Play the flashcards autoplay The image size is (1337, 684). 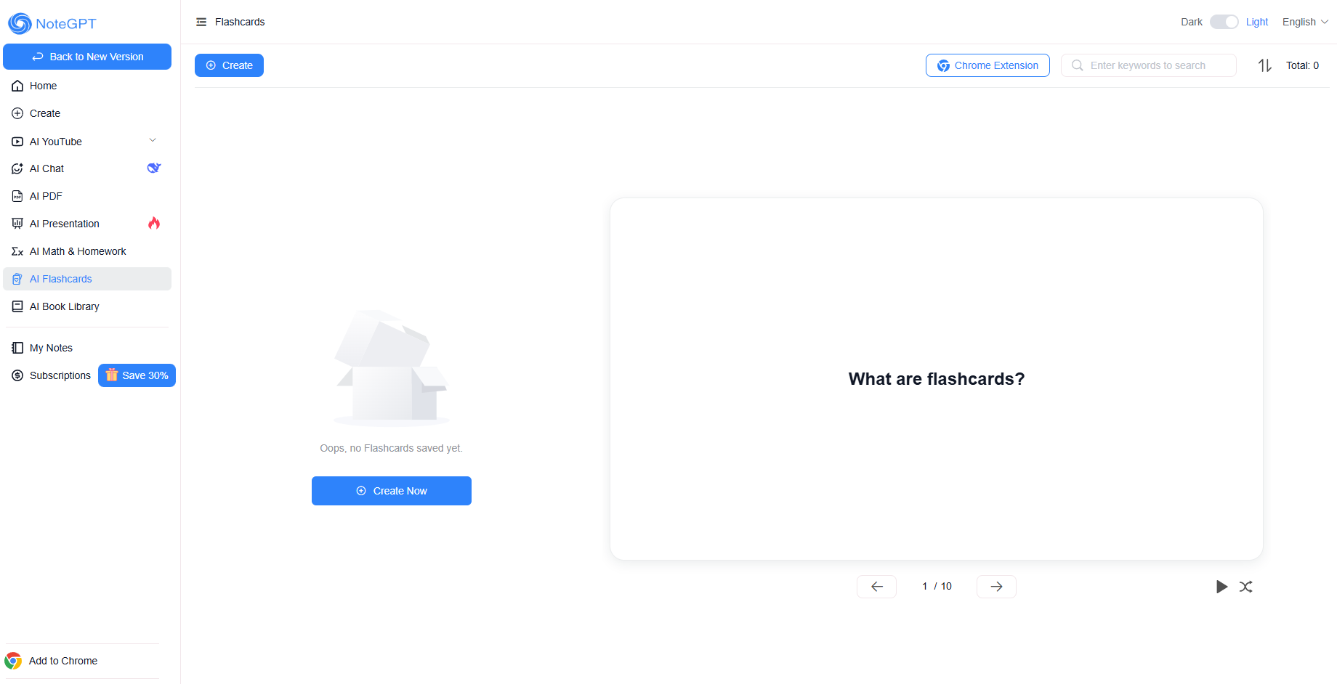click(1221, 587)
